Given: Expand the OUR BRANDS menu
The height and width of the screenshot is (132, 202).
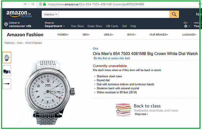Looking at the screenshot, I should coord(159,35).
